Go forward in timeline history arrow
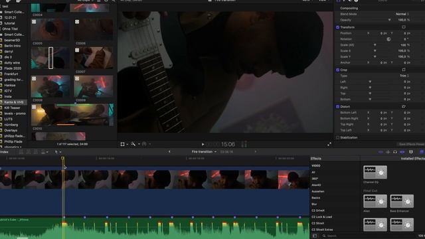Image resolution: width=425 pixels, height=239 pixels. click(255, 152)
